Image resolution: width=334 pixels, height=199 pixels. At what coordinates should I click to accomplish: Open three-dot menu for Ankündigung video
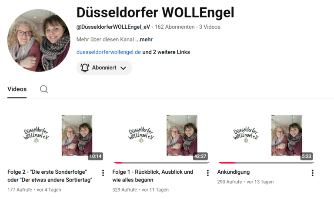[x=313, y=173]
